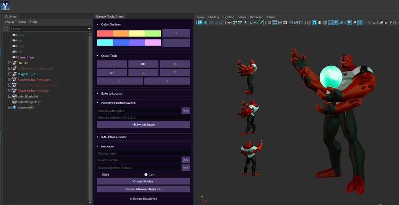
Task: Toggle the X-Ray icon
Action: click(381, 22)
